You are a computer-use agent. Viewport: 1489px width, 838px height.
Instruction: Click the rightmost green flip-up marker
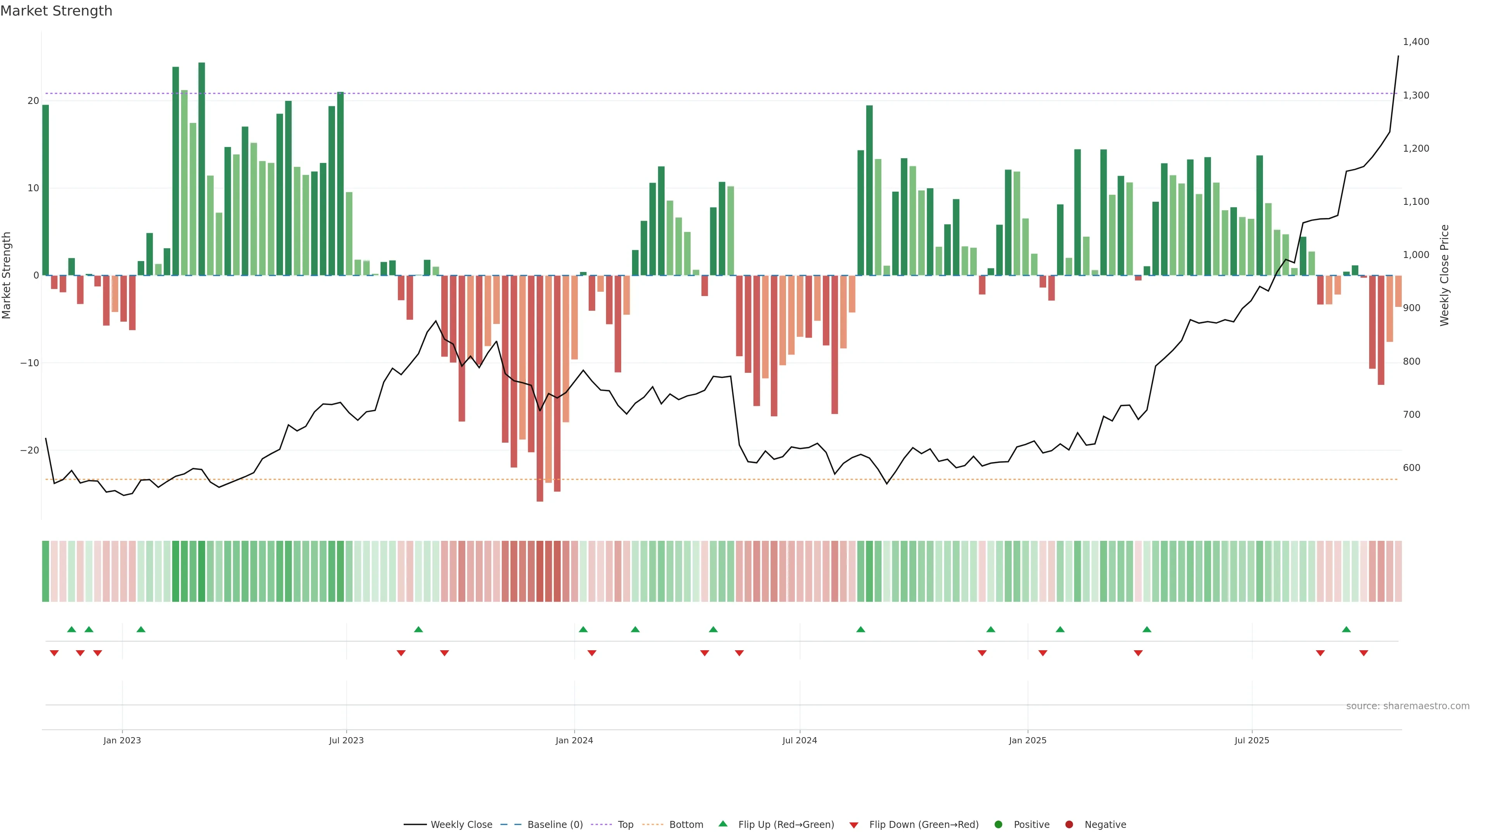coord(1346,629)
